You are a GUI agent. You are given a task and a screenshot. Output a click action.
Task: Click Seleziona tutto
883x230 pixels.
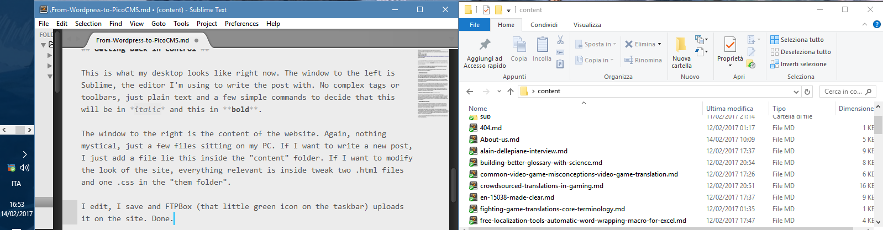(797, 40)
